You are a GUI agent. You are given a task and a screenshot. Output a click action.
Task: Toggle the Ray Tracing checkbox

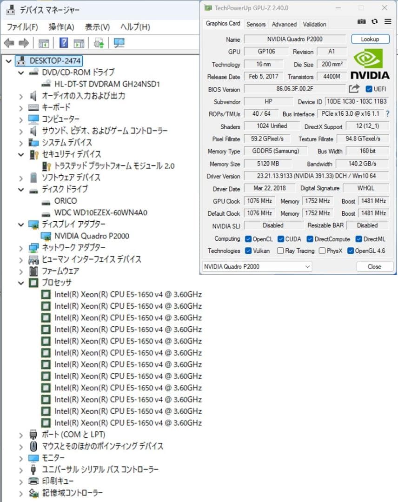(281, 251)
